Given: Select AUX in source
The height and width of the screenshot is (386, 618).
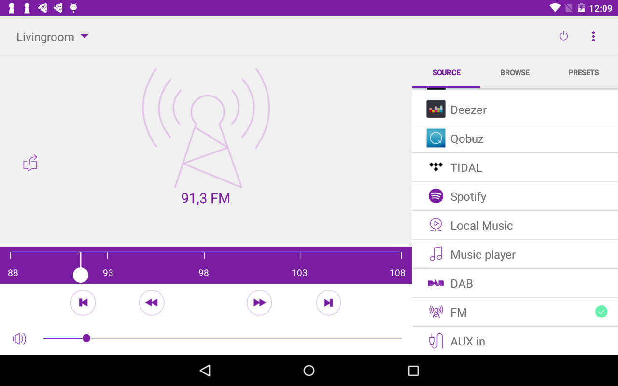Looking at the screenshot, I should point(515,341).
